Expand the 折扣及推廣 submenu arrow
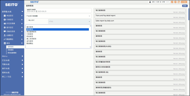Viewport: 190px width, 96px height. (22, 23)
